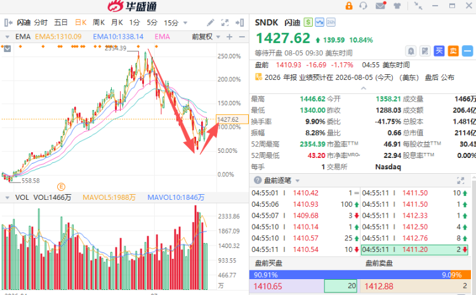Click the E earnings marker on chart
This screenshot has height=295, width=476.
coord(61,187)
